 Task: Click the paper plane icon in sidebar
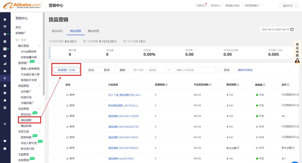[x=5, y=124]
